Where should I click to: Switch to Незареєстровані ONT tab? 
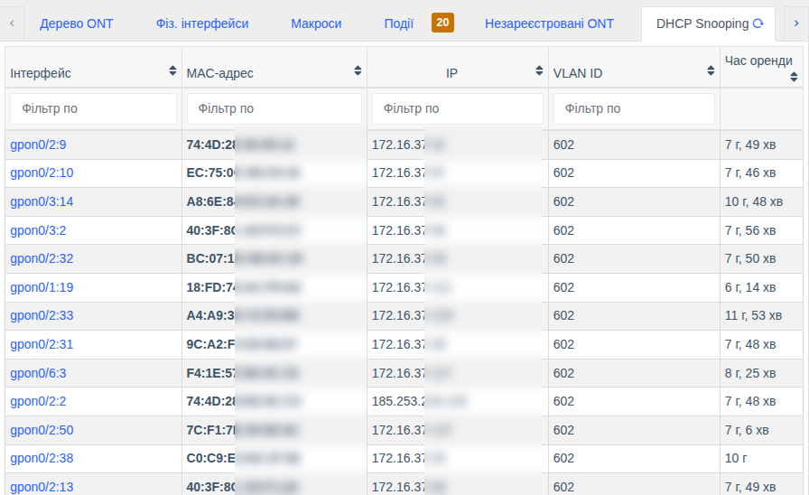click(x=549, y=23)
